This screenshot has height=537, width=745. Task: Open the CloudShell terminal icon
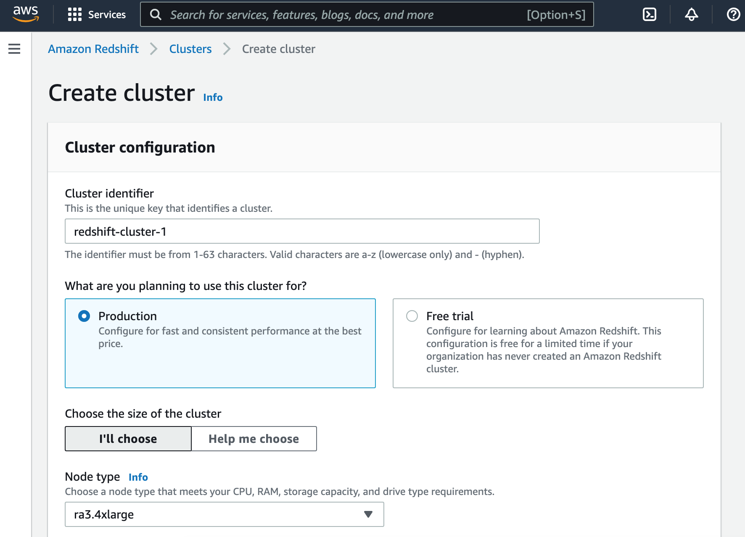coord(650,14)
